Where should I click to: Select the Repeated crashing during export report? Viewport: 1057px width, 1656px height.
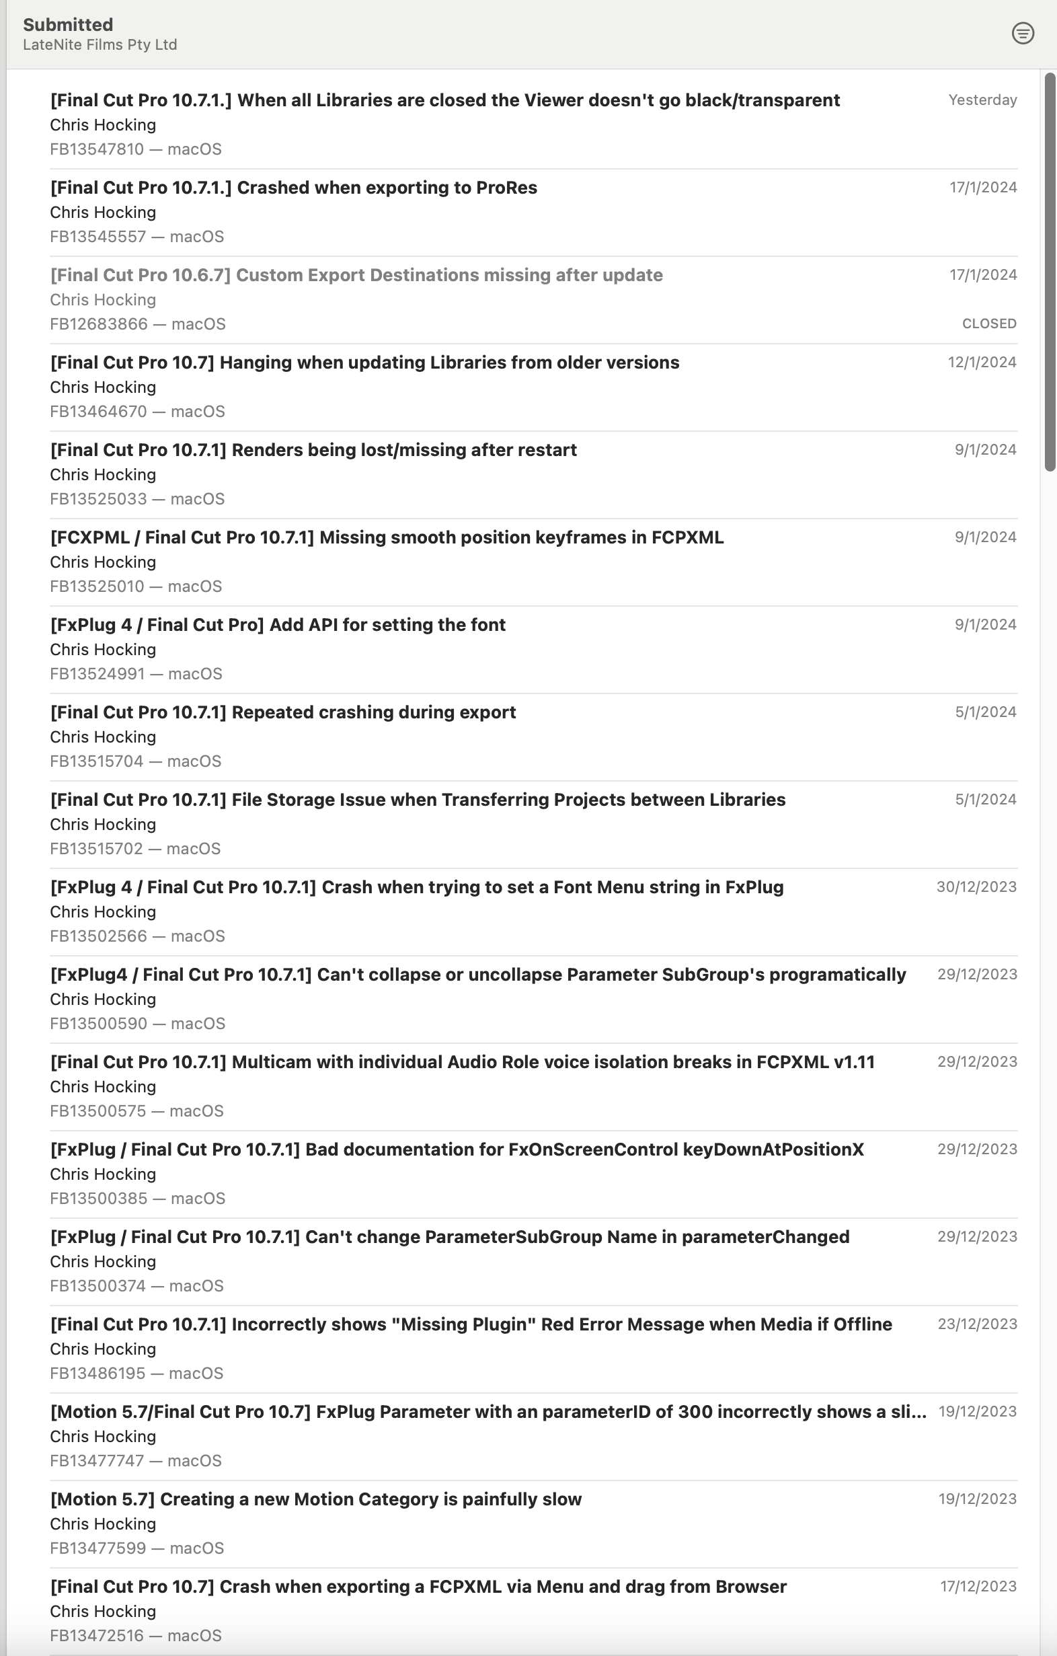pyautogui.click(x=282, y=712)
